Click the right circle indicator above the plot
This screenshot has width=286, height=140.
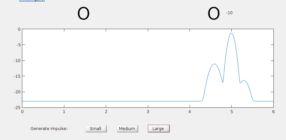(x=213, y=14)
